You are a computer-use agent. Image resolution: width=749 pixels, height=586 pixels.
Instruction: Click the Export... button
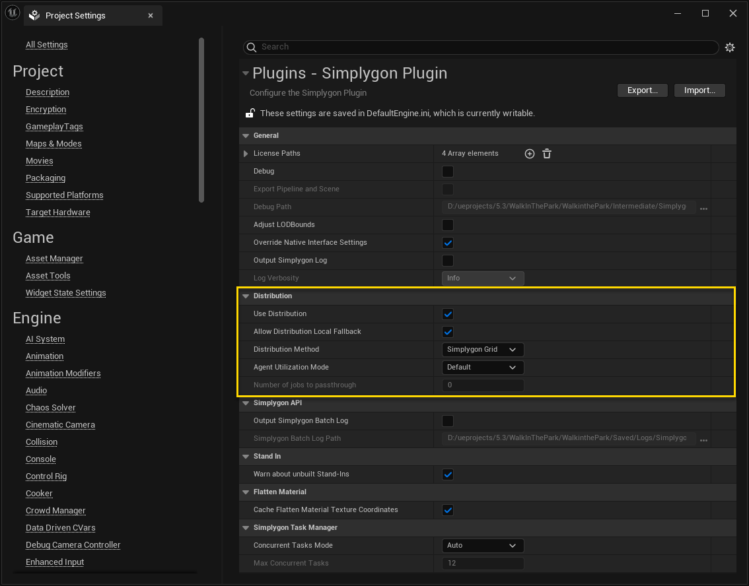641,90
